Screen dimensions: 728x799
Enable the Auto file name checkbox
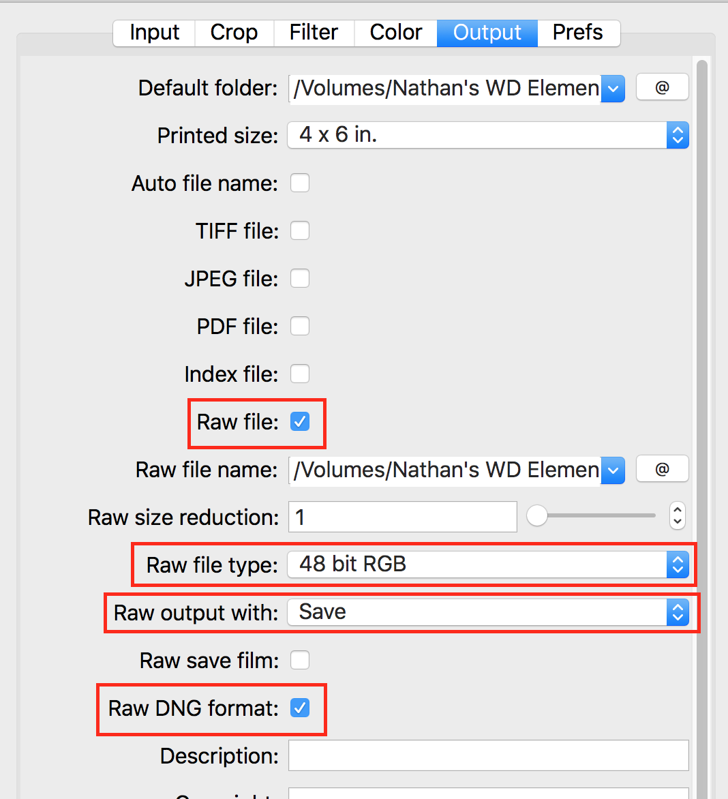click(299, 183)
